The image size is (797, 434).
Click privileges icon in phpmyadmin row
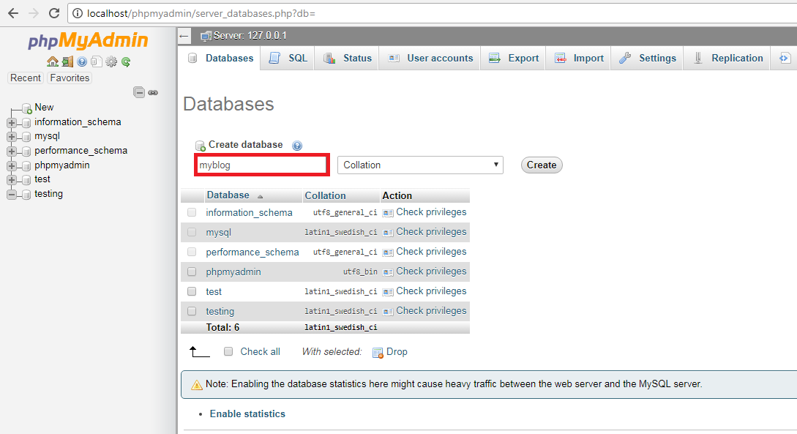pos(388,272)
